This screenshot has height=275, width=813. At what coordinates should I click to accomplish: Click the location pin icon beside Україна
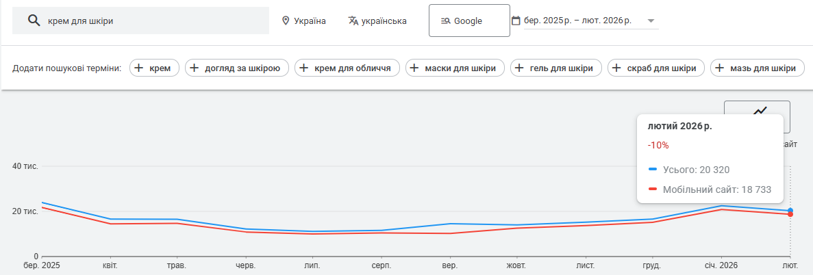click(286, 21)
